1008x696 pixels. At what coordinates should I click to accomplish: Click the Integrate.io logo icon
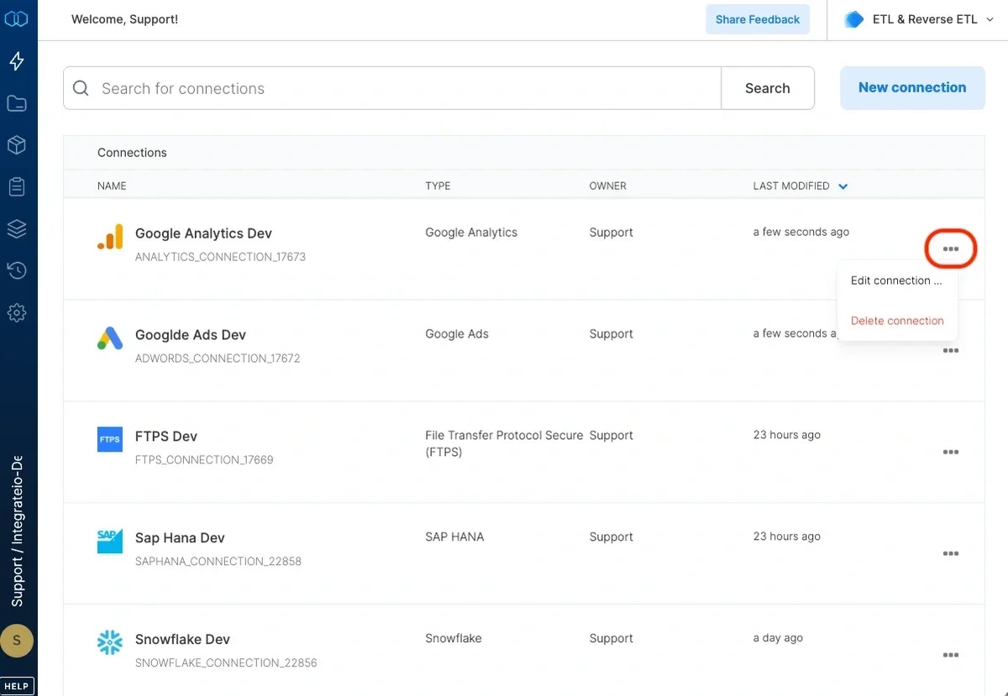[18, 18]
